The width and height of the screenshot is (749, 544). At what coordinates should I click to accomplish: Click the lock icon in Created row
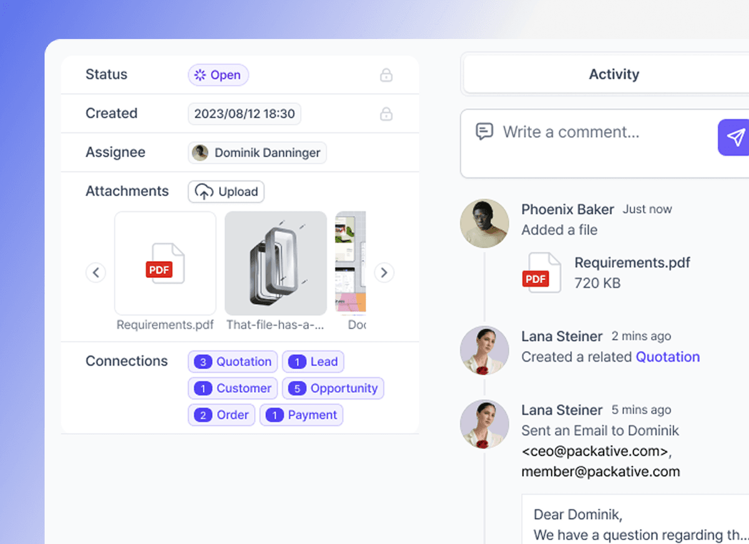tap(386, 114)
